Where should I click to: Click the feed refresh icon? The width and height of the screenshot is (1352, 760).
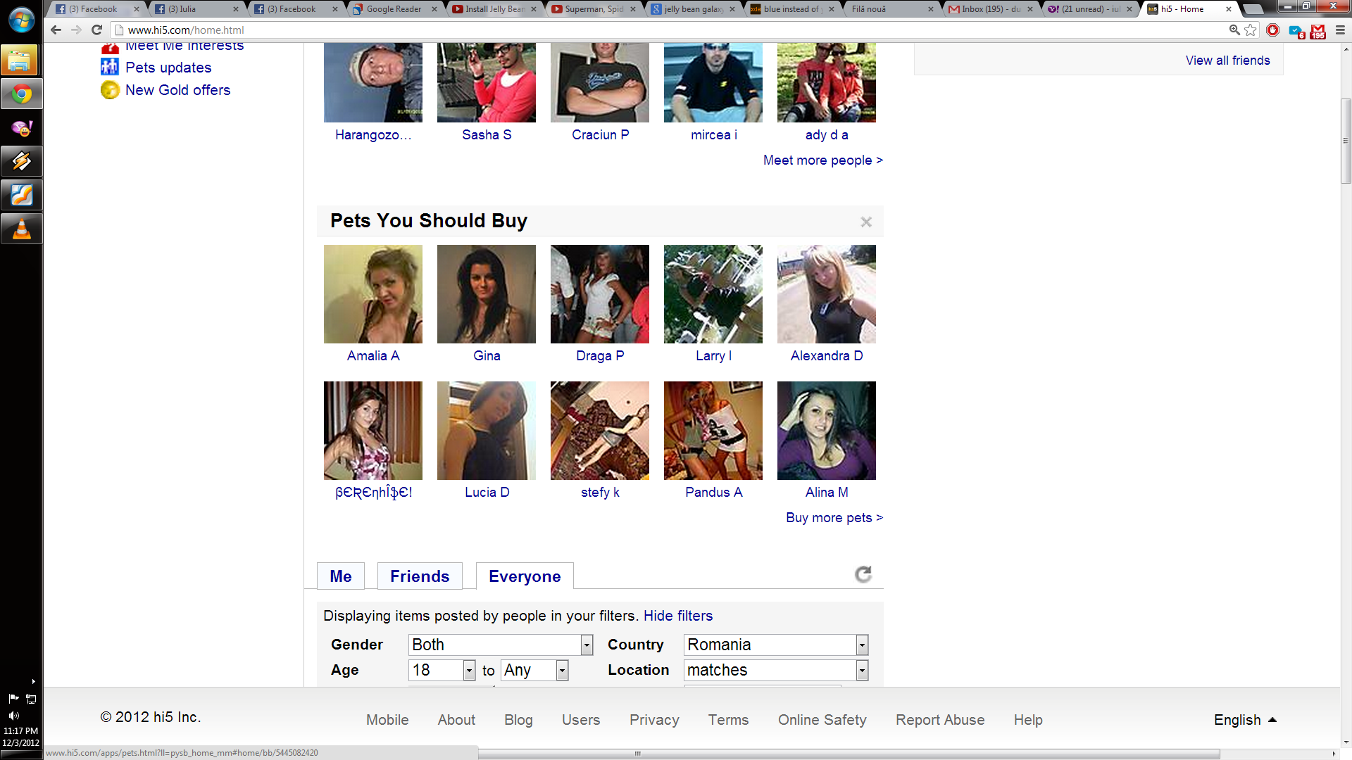pyautogui.click(x=863, y=575)
